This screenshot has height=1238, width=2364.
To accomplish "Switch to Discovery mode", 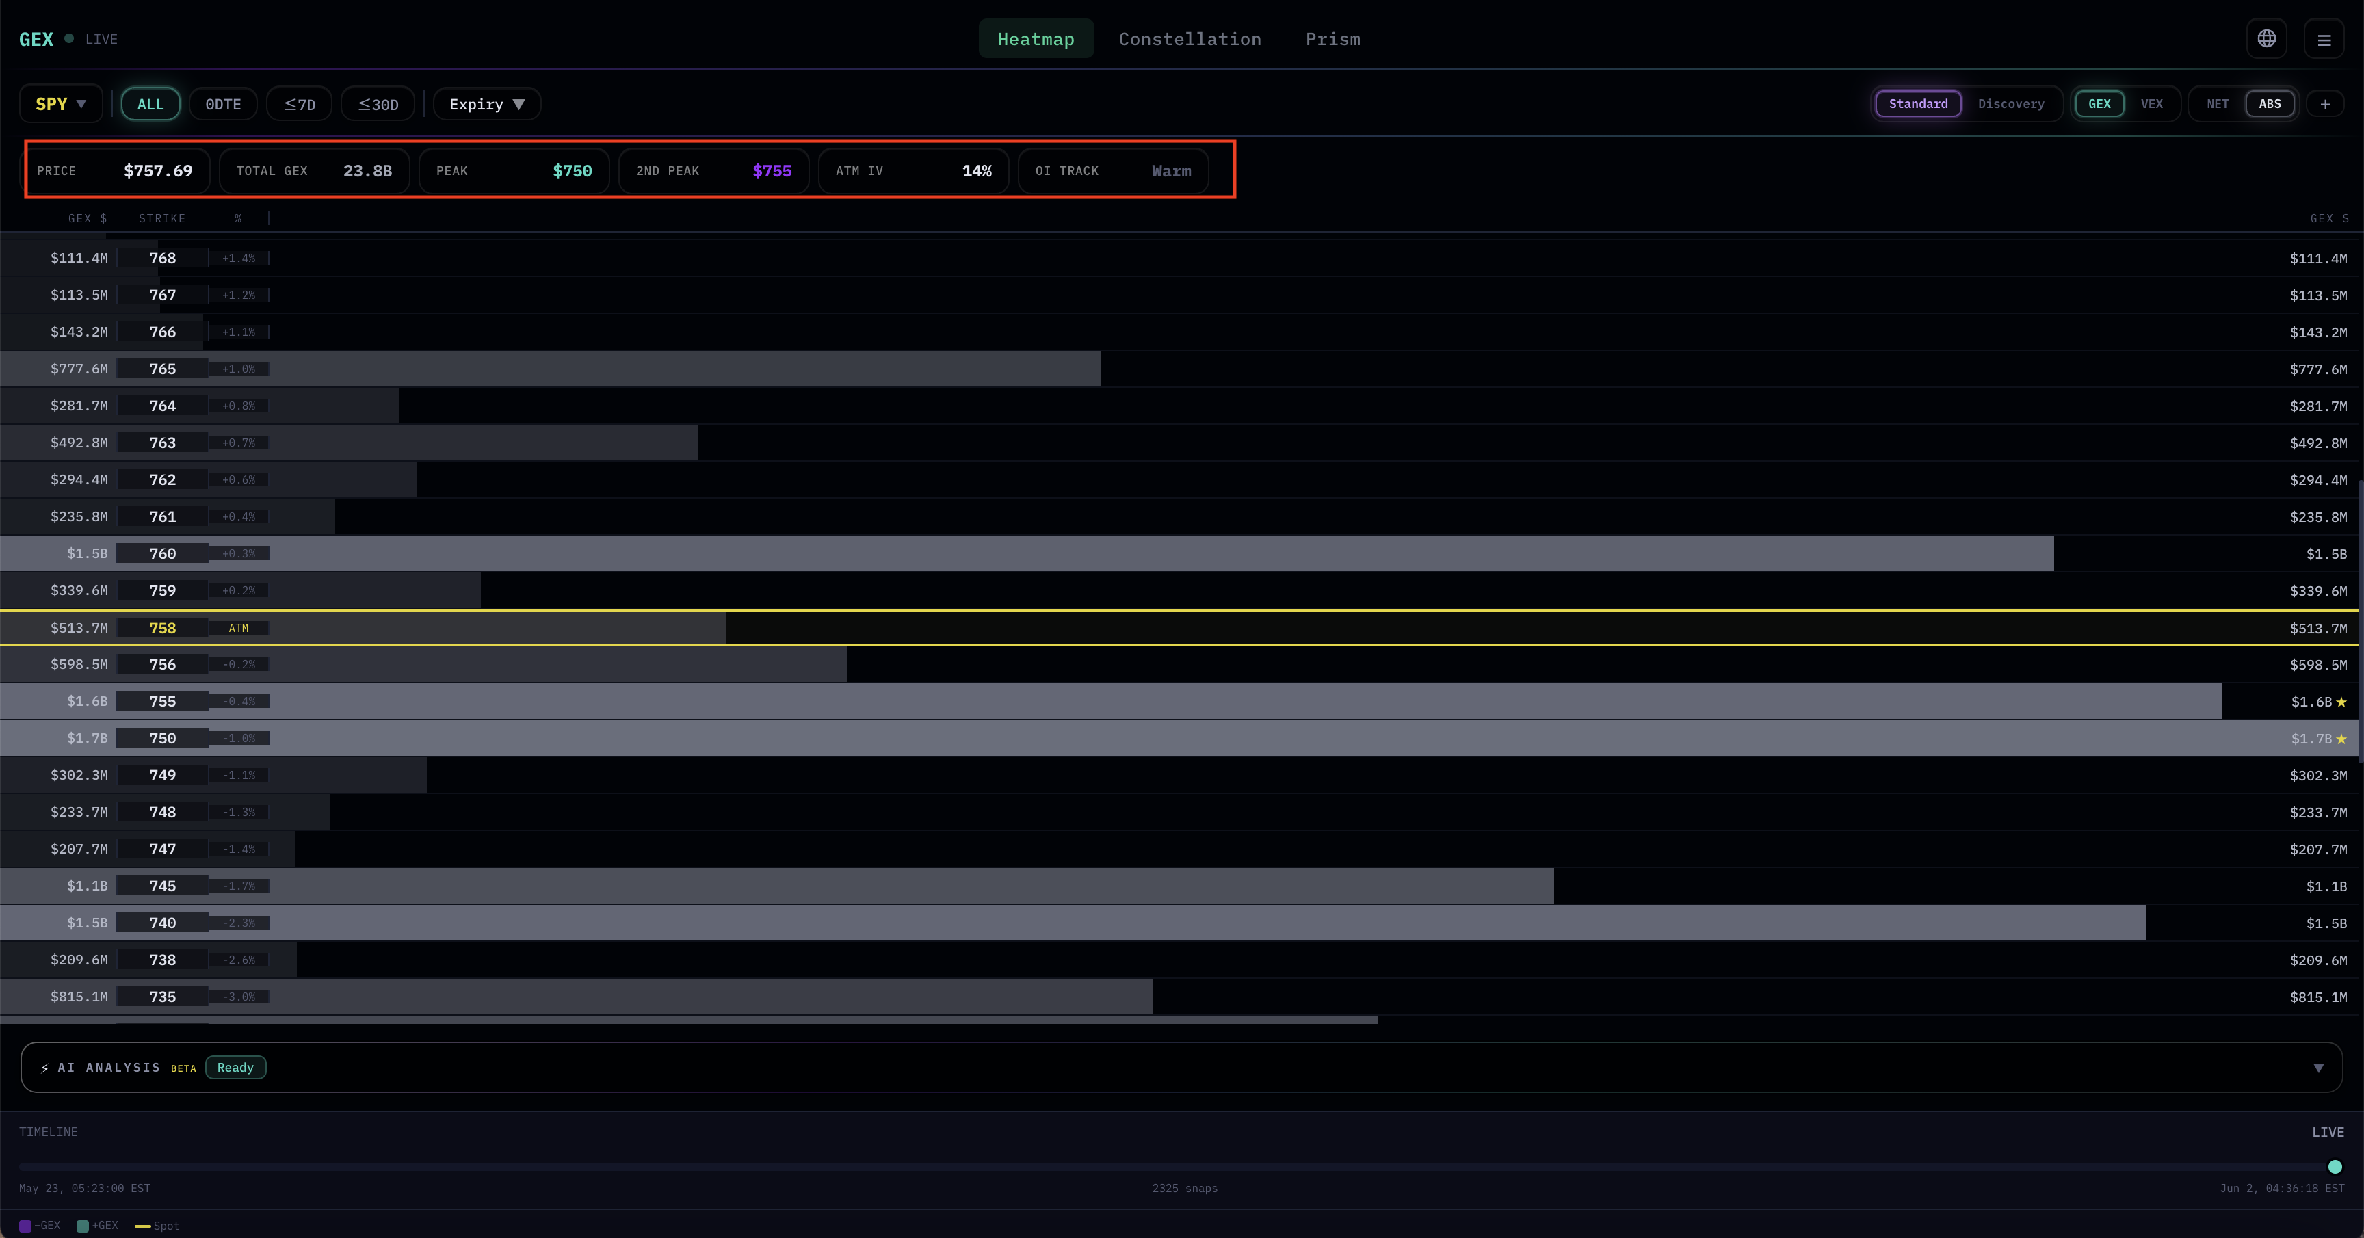I will [2010, 104].
